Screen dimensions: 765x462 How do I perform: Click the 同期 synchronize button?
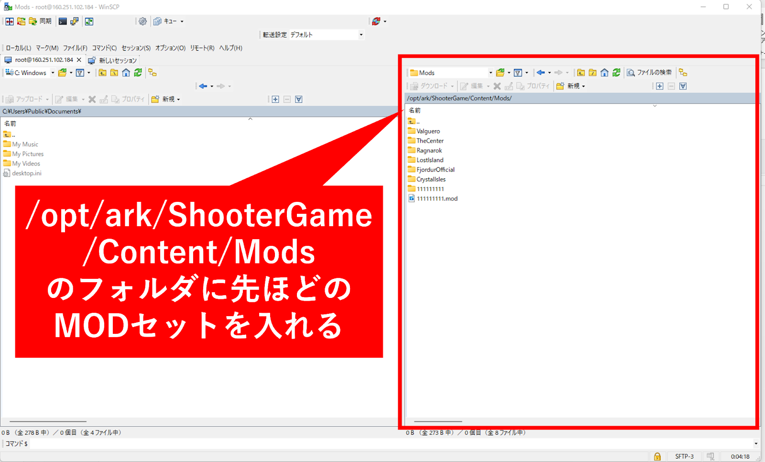pyautogui.click(x=40, y=22)
